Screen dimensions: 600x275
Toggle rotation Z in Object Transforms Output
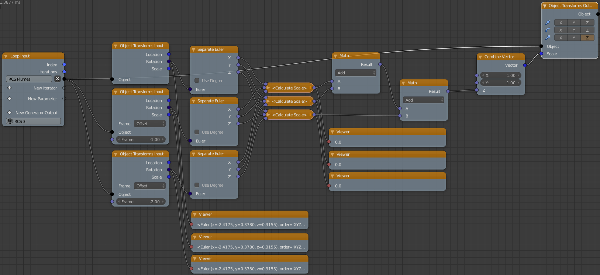tap(587, 30)
